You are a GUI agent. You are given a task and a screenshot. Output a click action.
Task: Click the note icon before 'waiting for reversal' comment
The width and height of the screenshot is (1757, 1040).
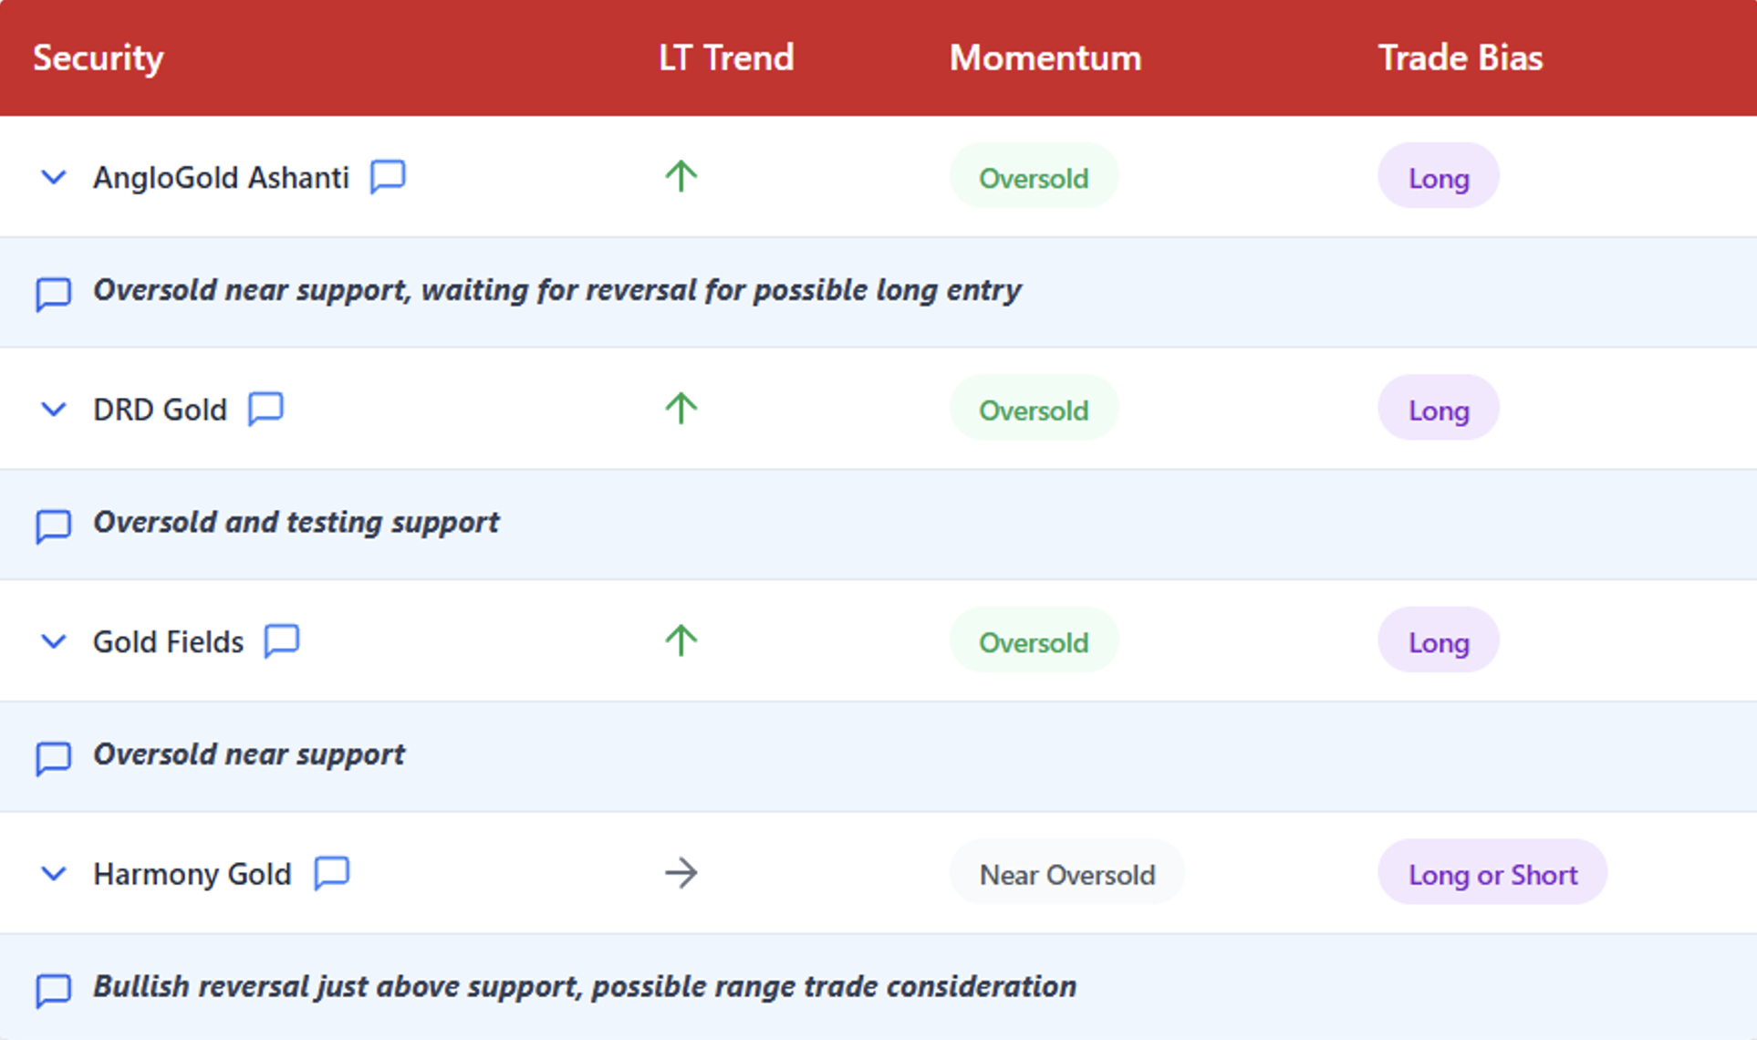[x=53, y=294]
